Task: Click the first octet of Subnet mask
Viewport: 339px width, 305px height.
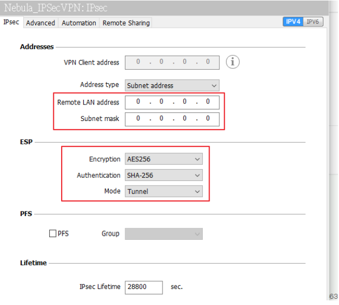Action: coord(138,118)
